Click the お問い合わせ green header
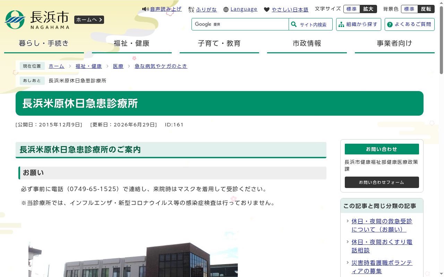The image size is (444, 277). (x=382, y=149)
